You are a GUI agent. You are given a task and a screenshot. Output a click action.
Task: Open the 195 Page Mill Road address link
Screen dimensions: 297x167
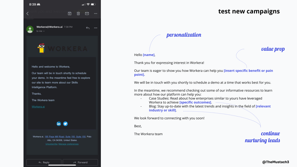coord(65,136)
